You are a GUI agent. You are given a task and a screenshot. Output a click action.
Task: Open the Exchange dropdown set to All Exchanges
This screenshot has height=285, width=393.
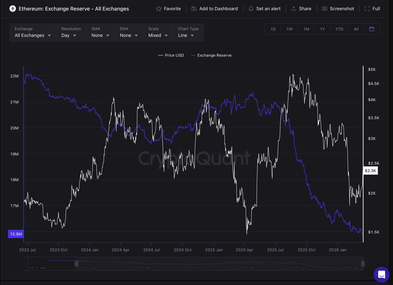(x=33, y=32)
